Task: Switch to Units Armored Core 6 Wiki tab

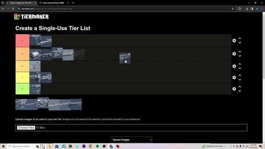Action: pos(53,3)
